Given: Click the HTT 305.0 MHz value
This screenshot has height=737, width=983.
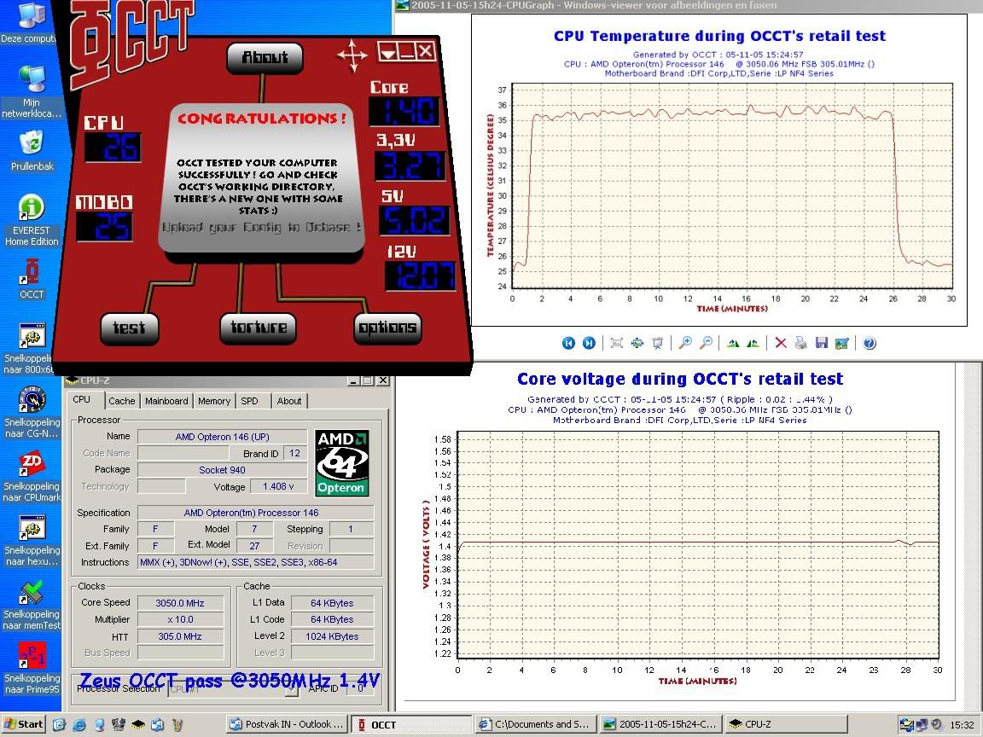Looking at the screenshot, I should coord(180,636).
